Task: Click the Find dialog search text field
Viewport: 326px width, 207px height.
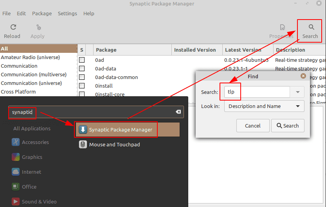Action: [x=257, y=92]
